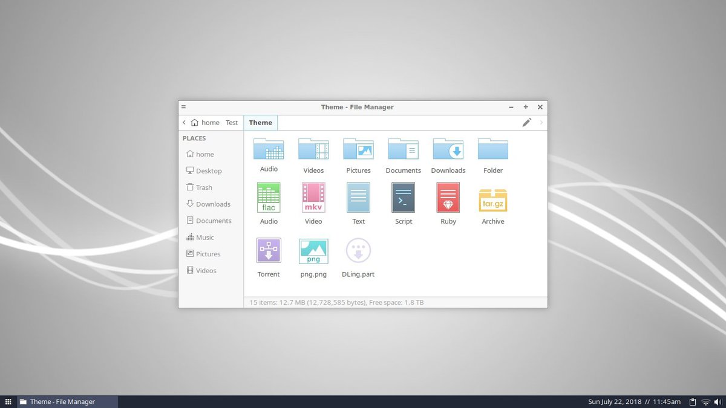Click the right arrow in path bar
This screenshot has width=726, height=408.
pyautogui.click(x=541, y=123)
